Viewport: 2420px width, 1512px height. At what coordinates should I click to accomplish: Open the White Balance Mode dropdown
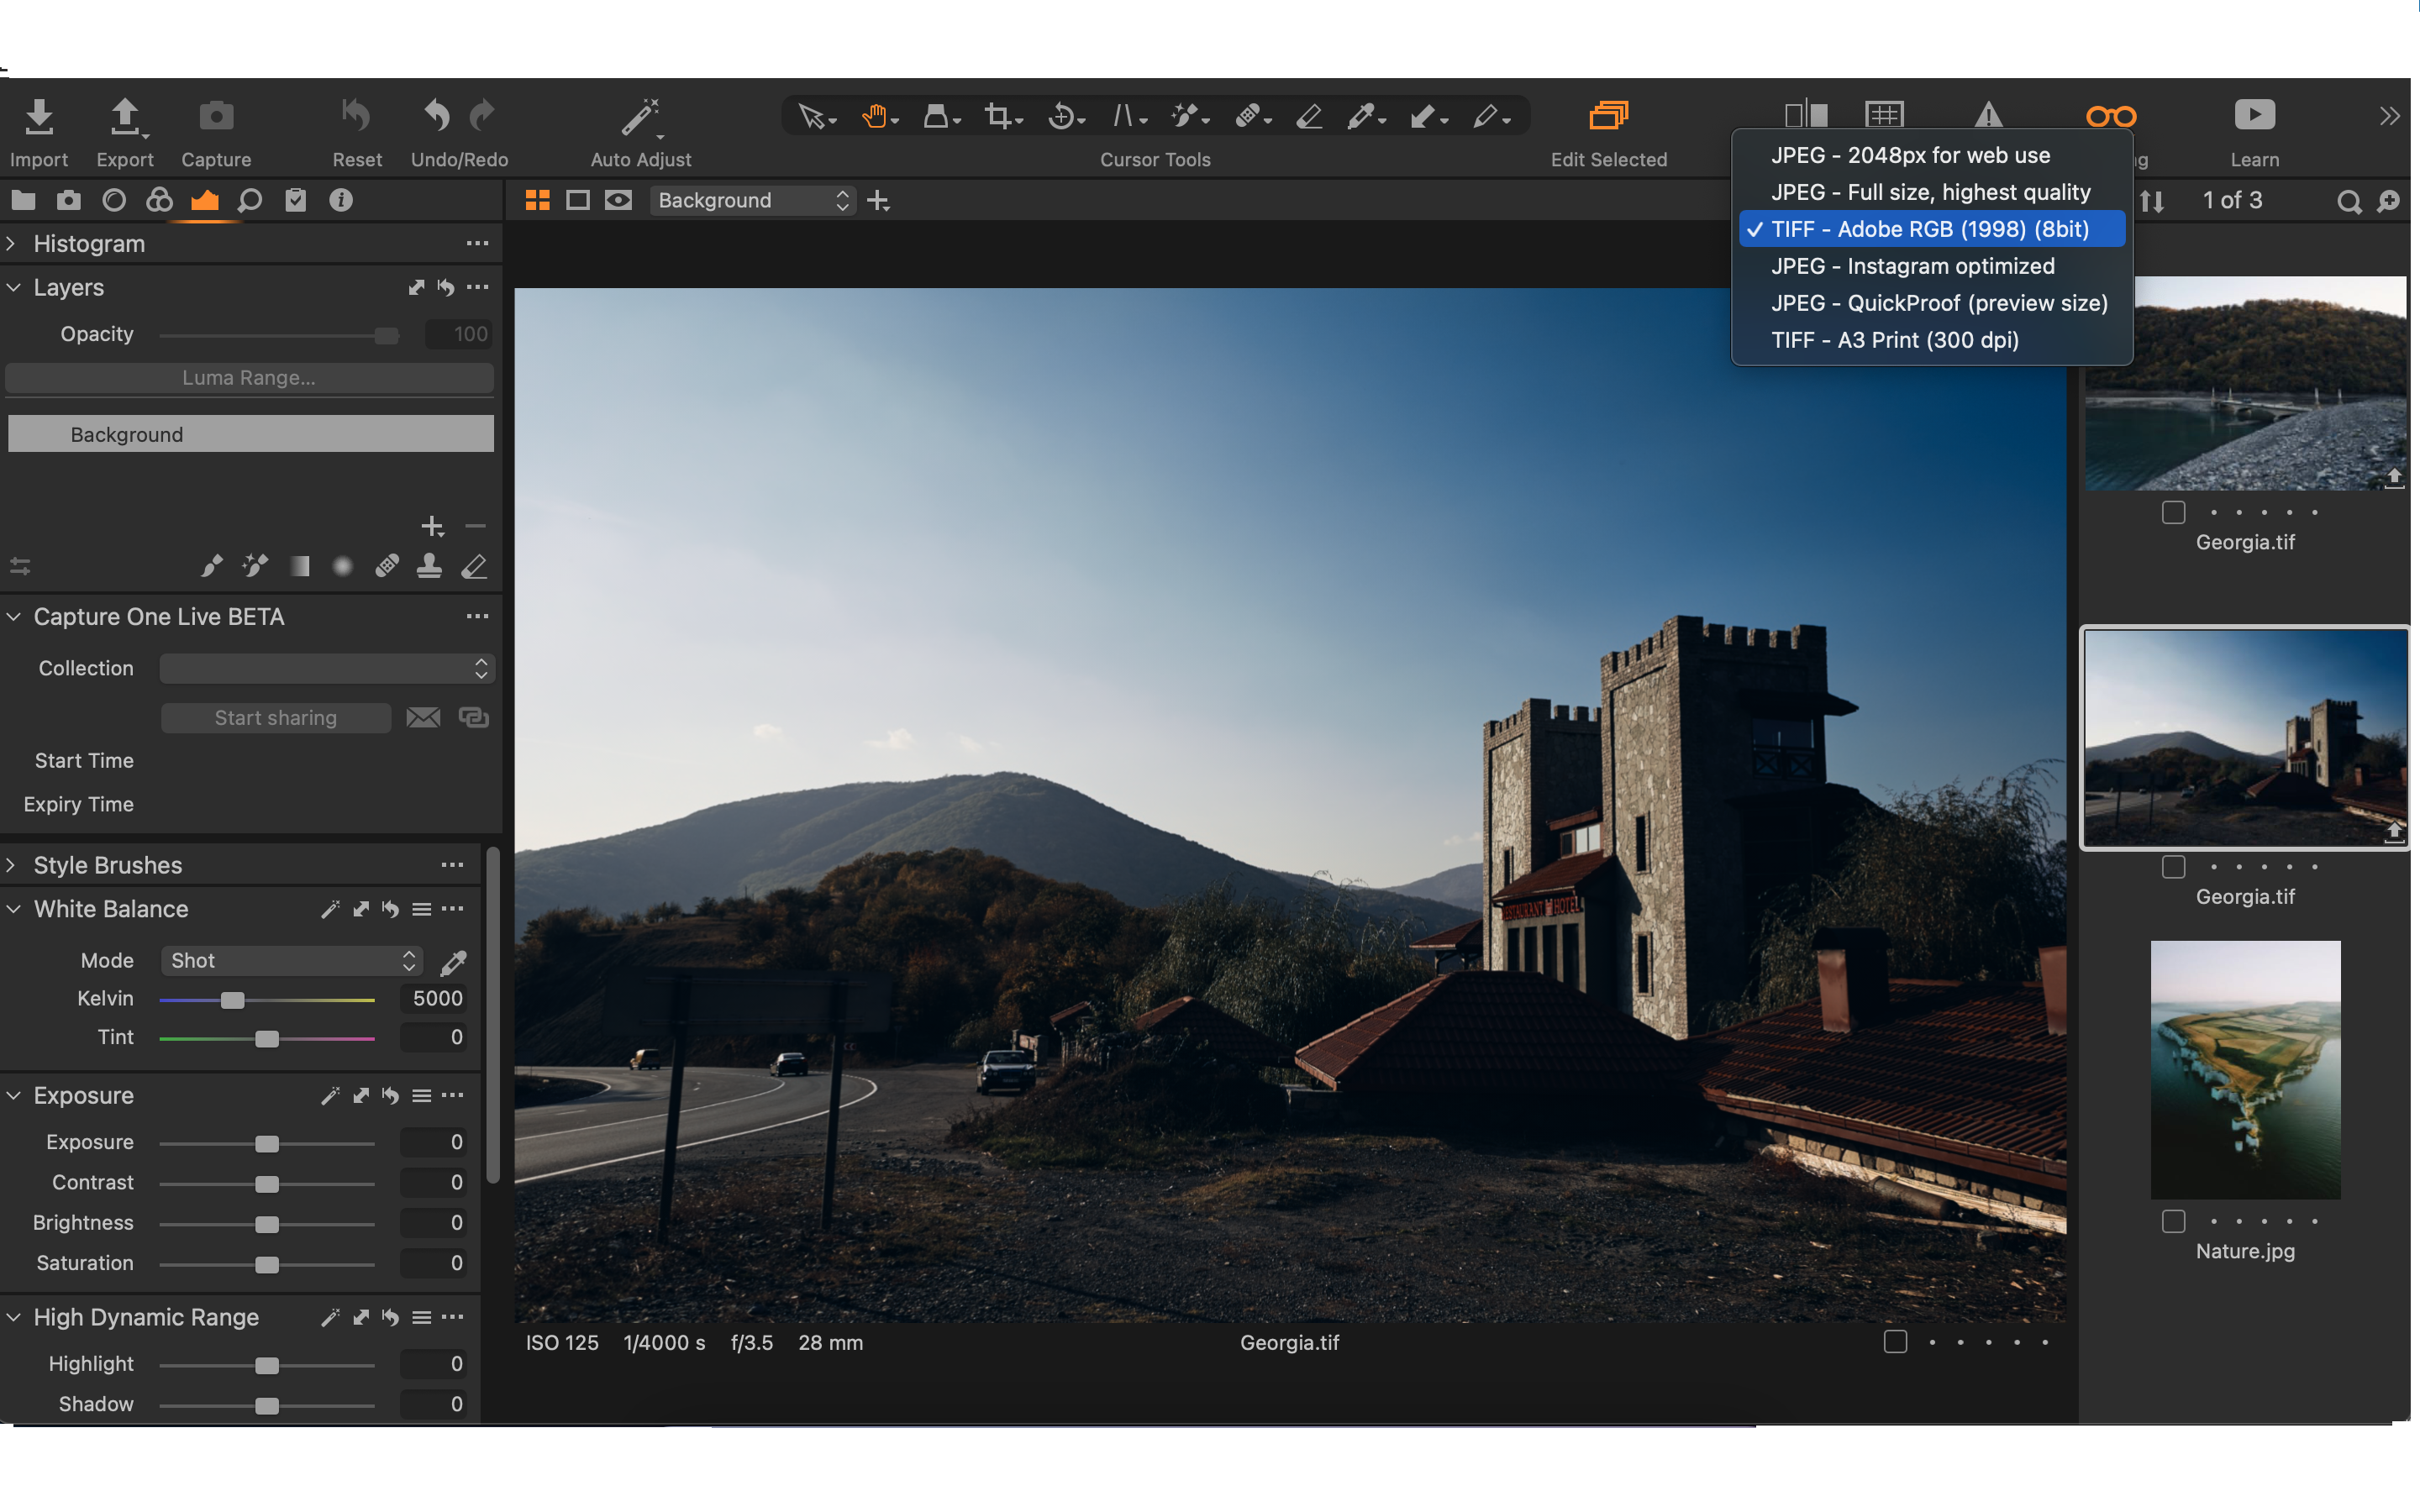291,961
